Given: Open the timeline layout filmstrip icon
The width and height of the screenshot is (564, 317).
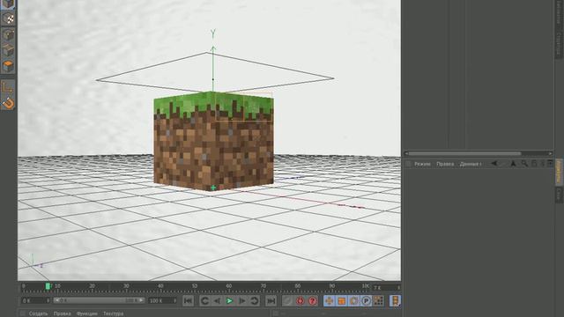Looking at the screenshot, I should coord(396,301).
